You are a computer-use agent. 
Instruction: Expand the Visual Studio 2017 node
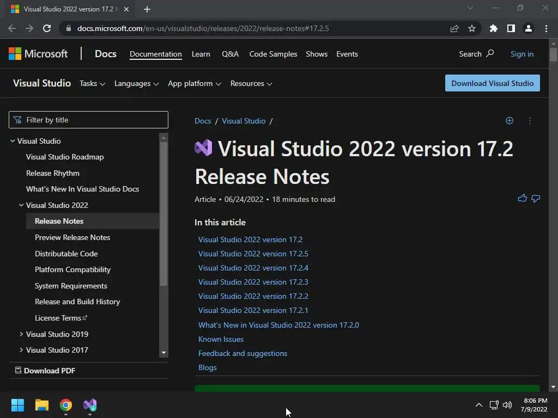[x=21, y=350]
